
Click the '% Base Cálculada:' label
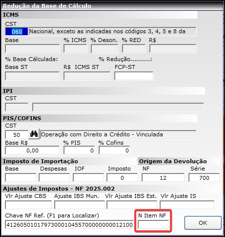pos(31,59)
